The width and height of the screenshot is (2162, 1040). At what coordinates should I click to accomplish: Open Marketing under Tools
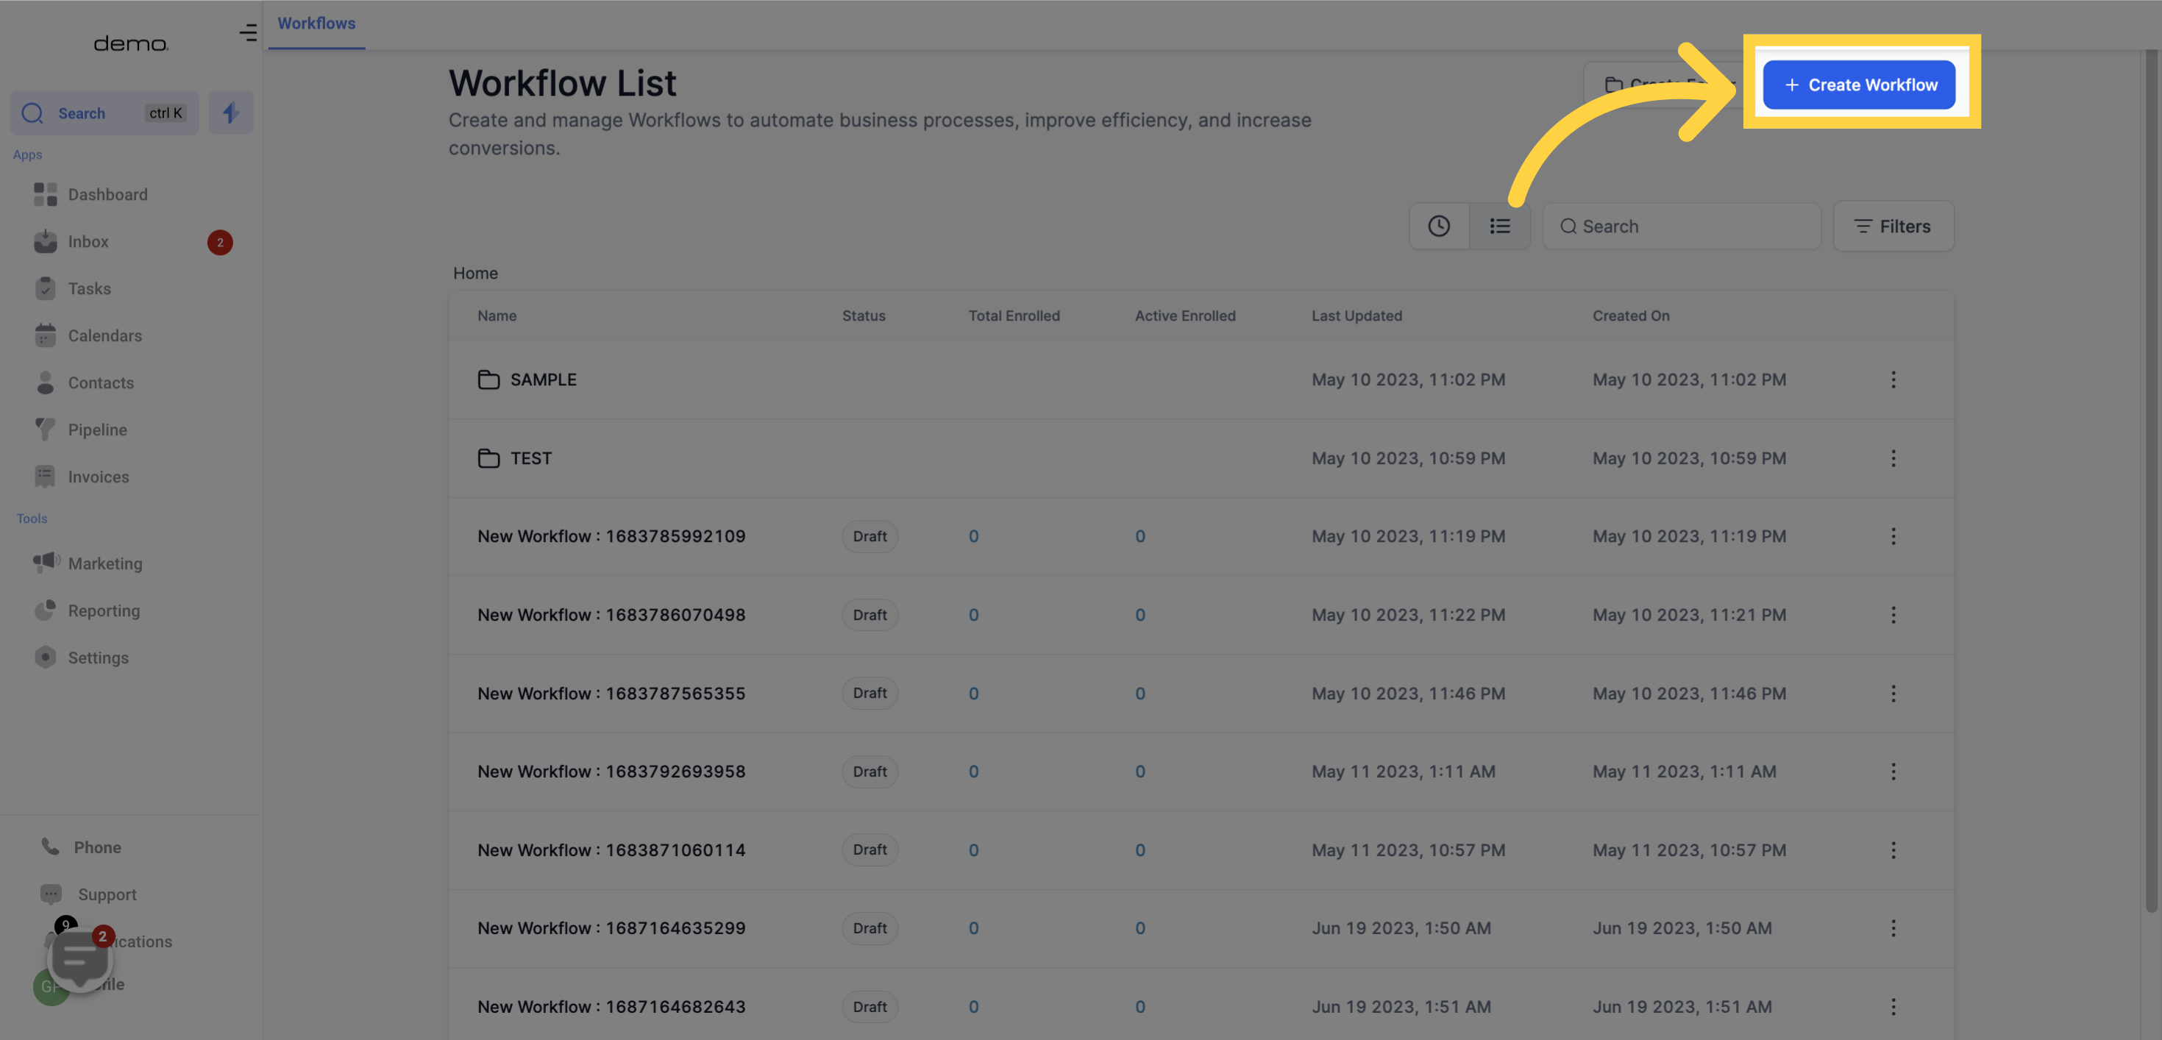(105, 563)
